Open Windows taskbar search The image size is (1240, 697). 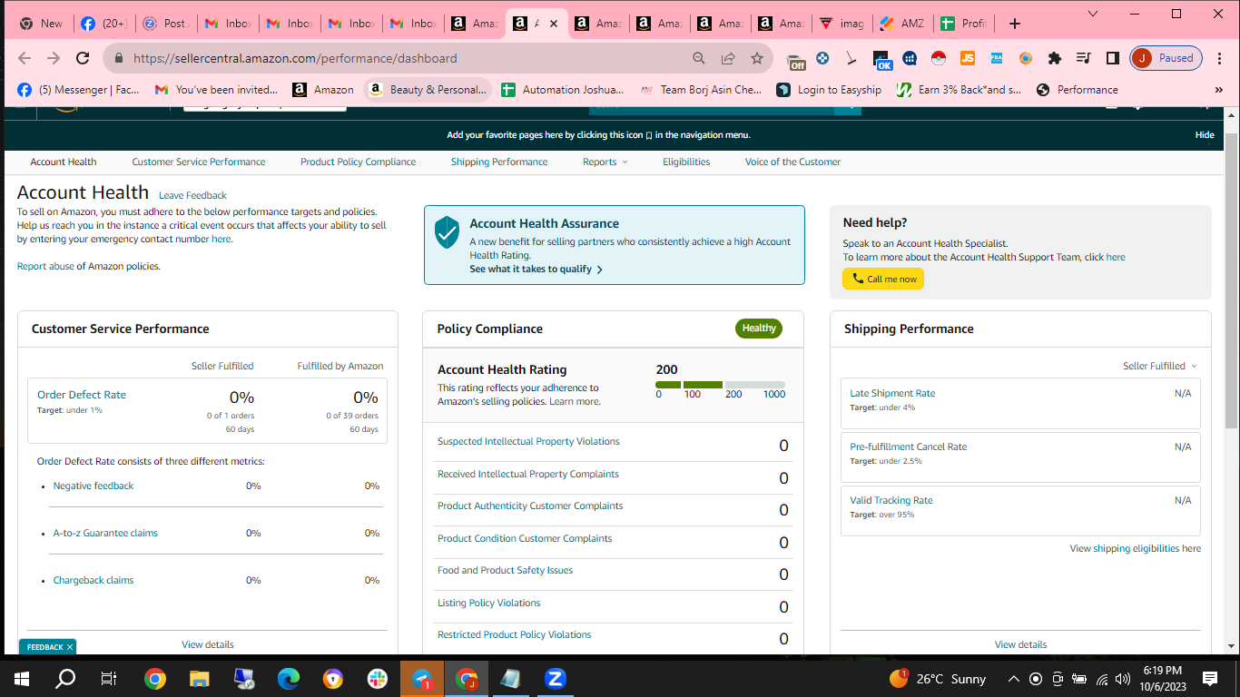coord(65,678)
